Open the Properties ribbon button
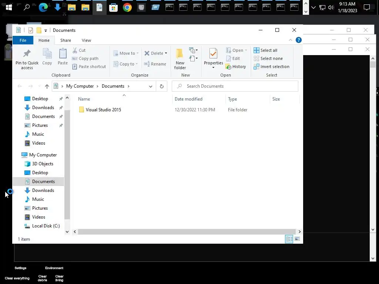 coord(213,58)
